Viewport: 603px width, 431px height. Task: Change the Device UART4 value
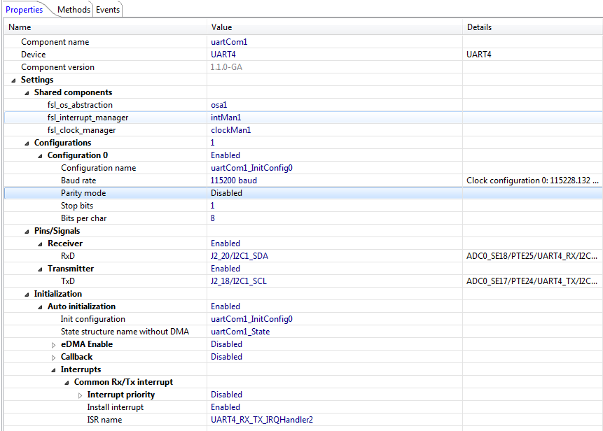(223, 55)
